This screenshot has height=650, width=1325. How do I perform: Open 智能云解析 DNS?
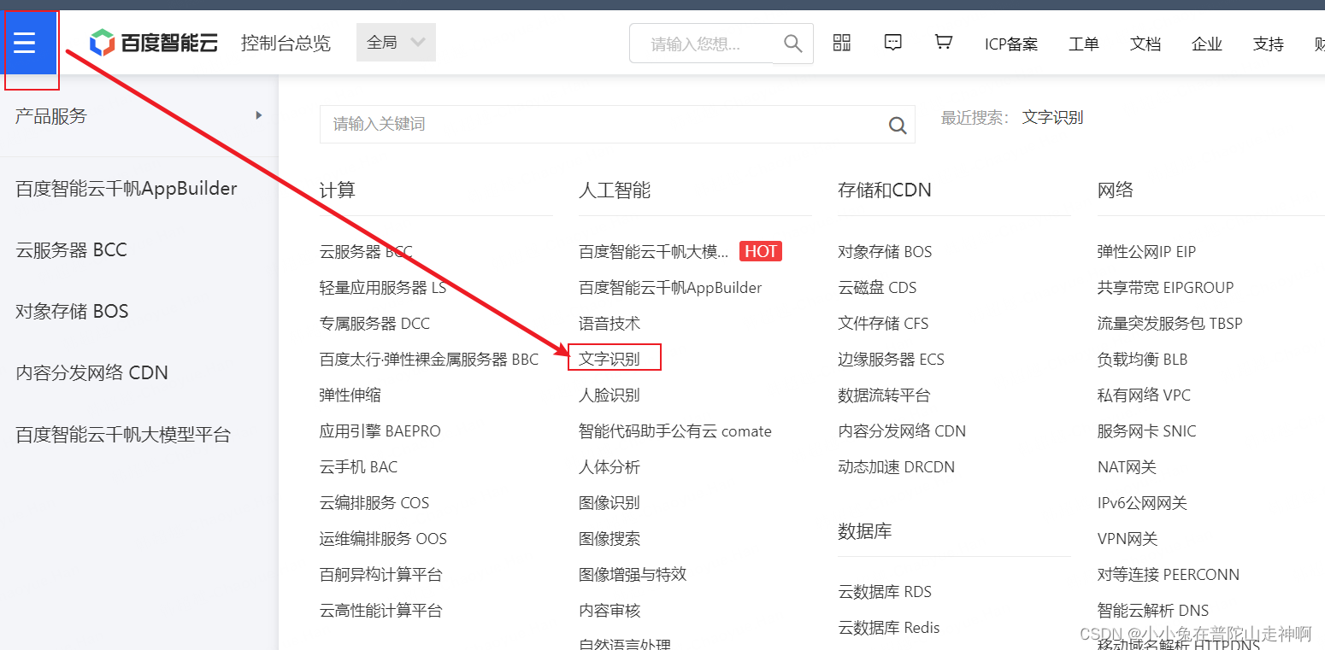click(1153, 611)
